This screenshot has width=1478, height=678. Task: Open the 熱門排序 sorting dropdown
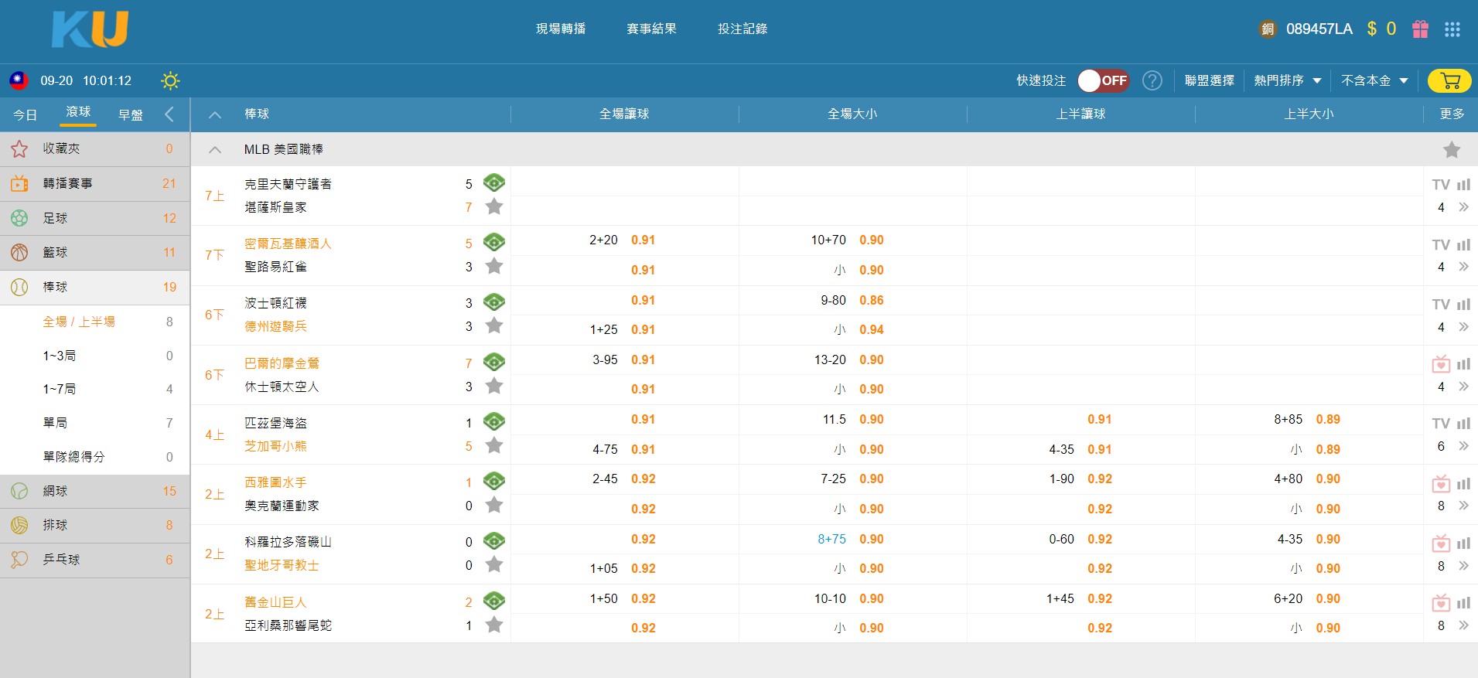[1288, 80]
